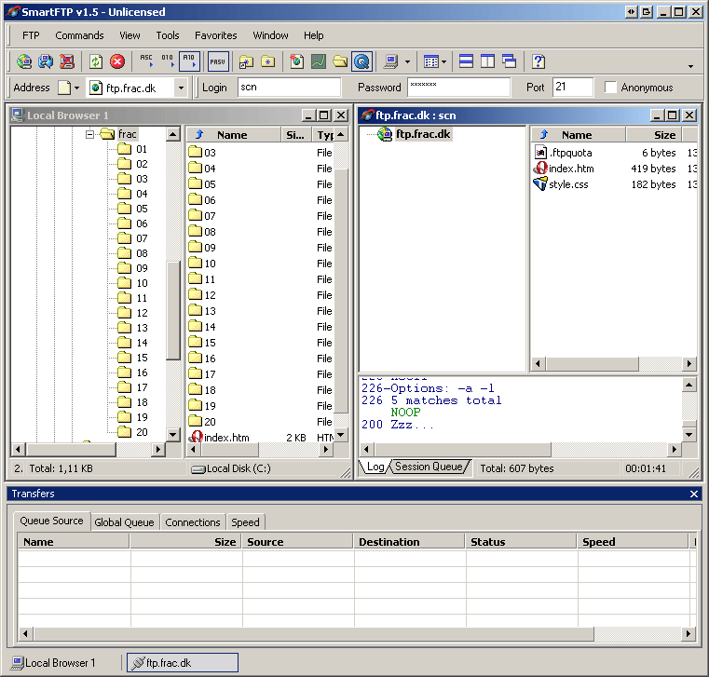This screenshot has height=677, width=709.
Task: Switch to the Log tab
Action: click(x=375, y=467)
